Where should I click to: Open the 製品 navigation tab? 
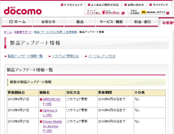[80, 22]
